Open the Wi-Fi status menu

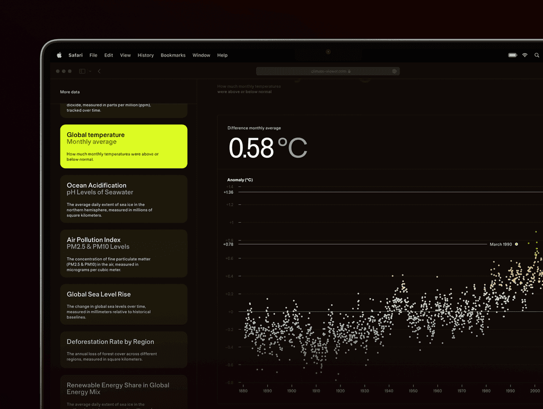525,55
